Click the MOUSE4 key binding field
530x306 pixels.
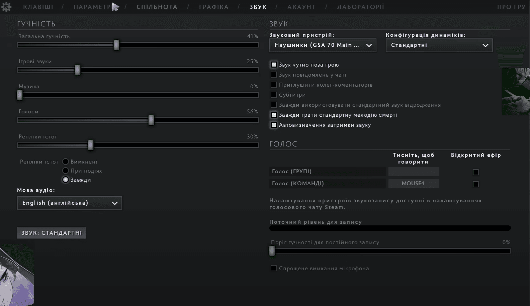[x=413, y=184]
